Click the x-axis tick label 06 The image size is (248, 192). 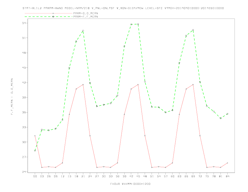[x=49, y=176]
